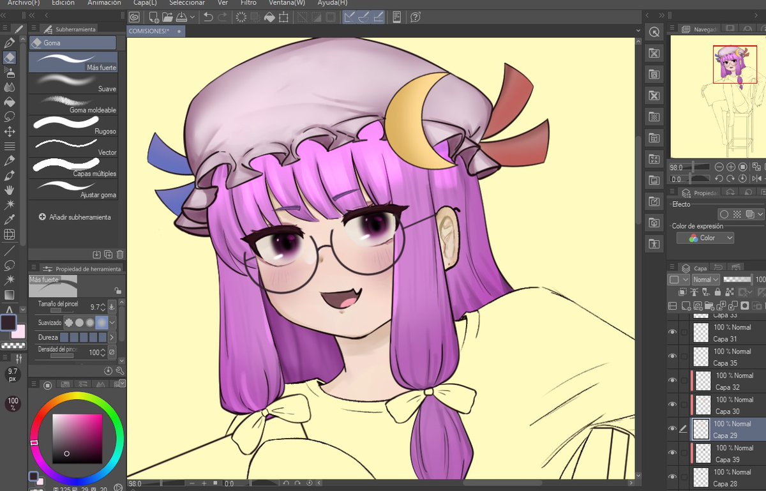Open the Filtro menu
766x491 pixels.
248,3
